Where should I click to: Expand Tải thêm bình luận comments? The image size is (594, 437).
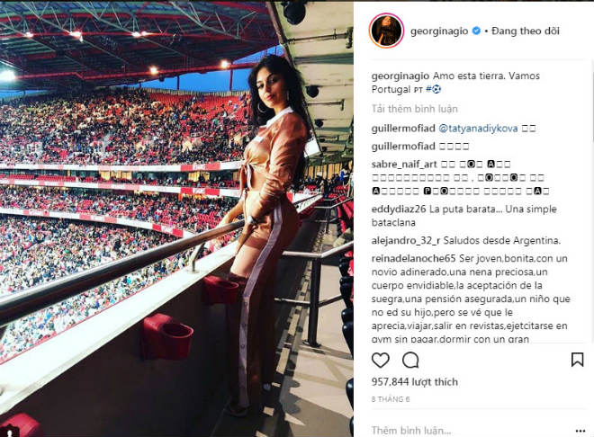(x=414, y=109)
